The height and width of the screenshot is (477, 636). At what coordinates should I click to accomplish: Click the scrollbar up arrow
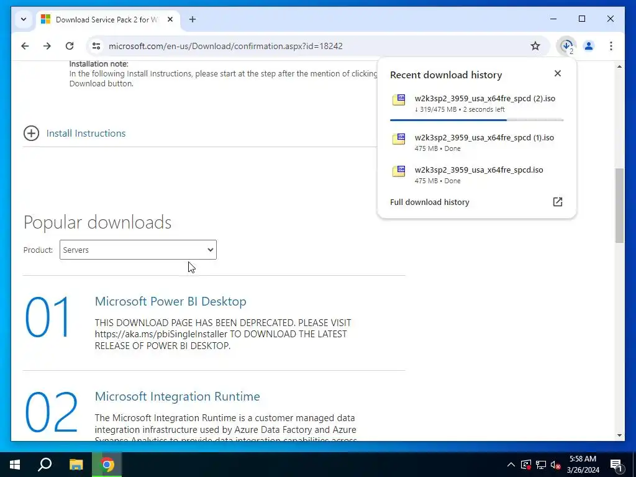[x=619, y=66]
